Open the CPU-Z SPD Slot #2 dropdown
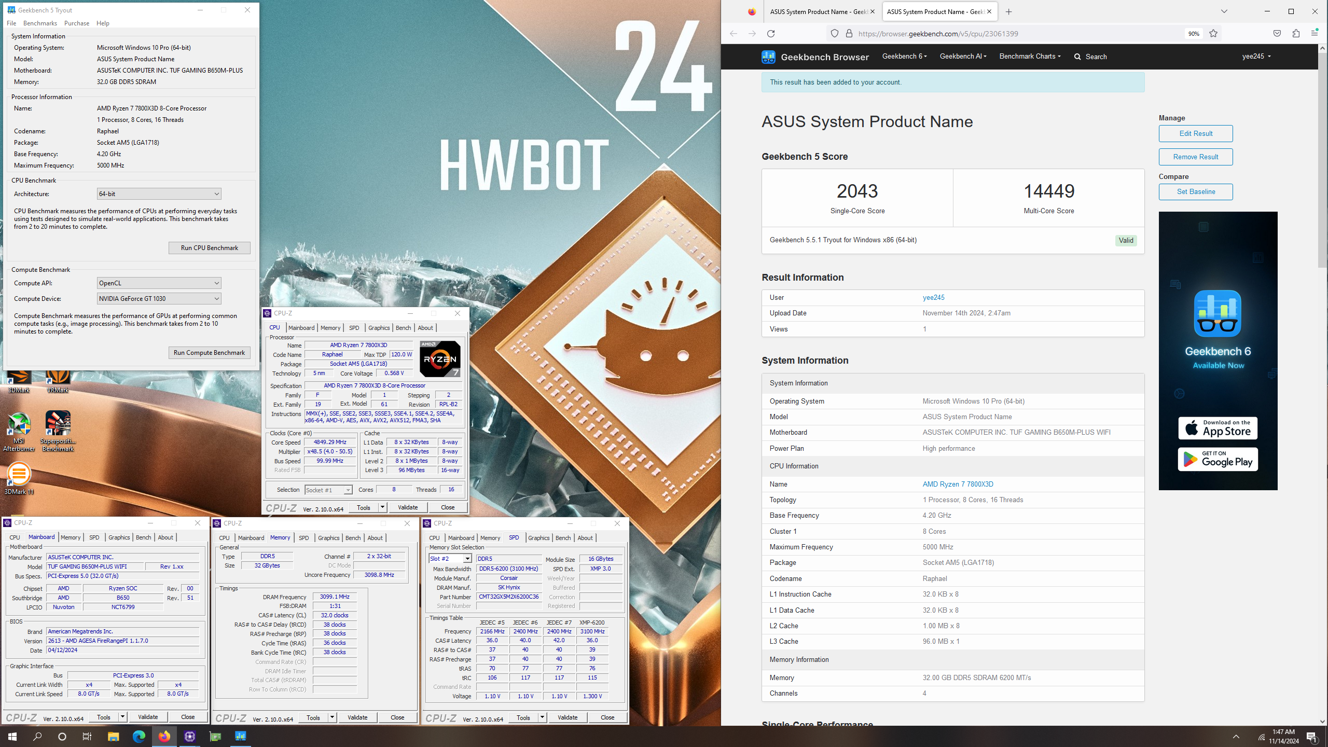The height and width of the screenshot is (747, 1328). pyautogui.click(x=450, y=559)
